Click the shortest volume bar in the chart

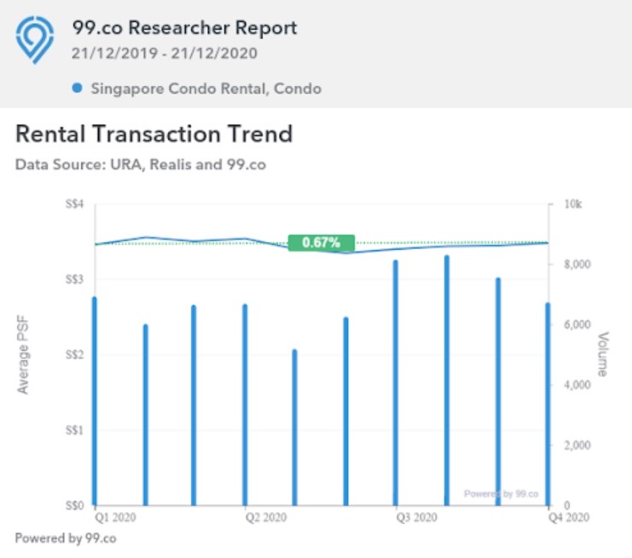tap(295, 427)
